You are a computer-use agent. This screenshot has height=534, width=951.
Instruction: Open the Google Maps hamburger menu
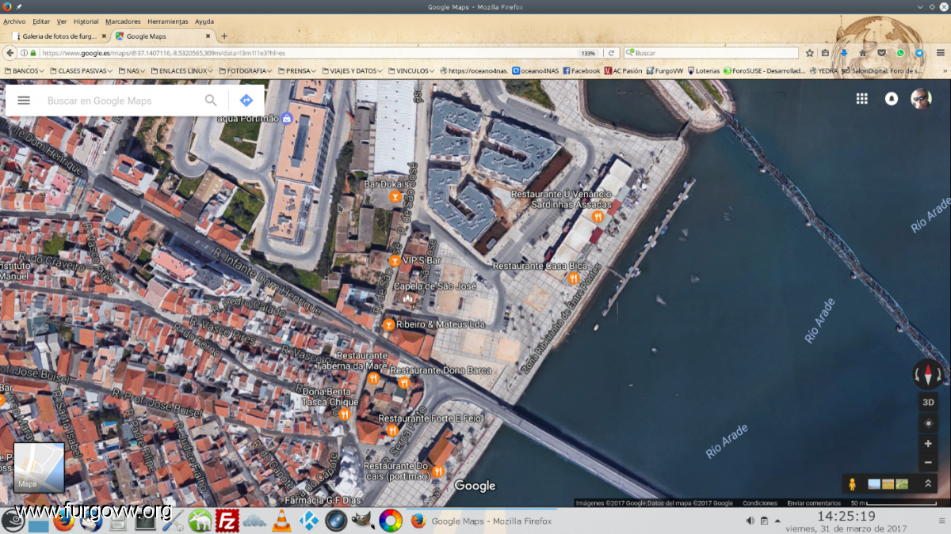[24, 100]
